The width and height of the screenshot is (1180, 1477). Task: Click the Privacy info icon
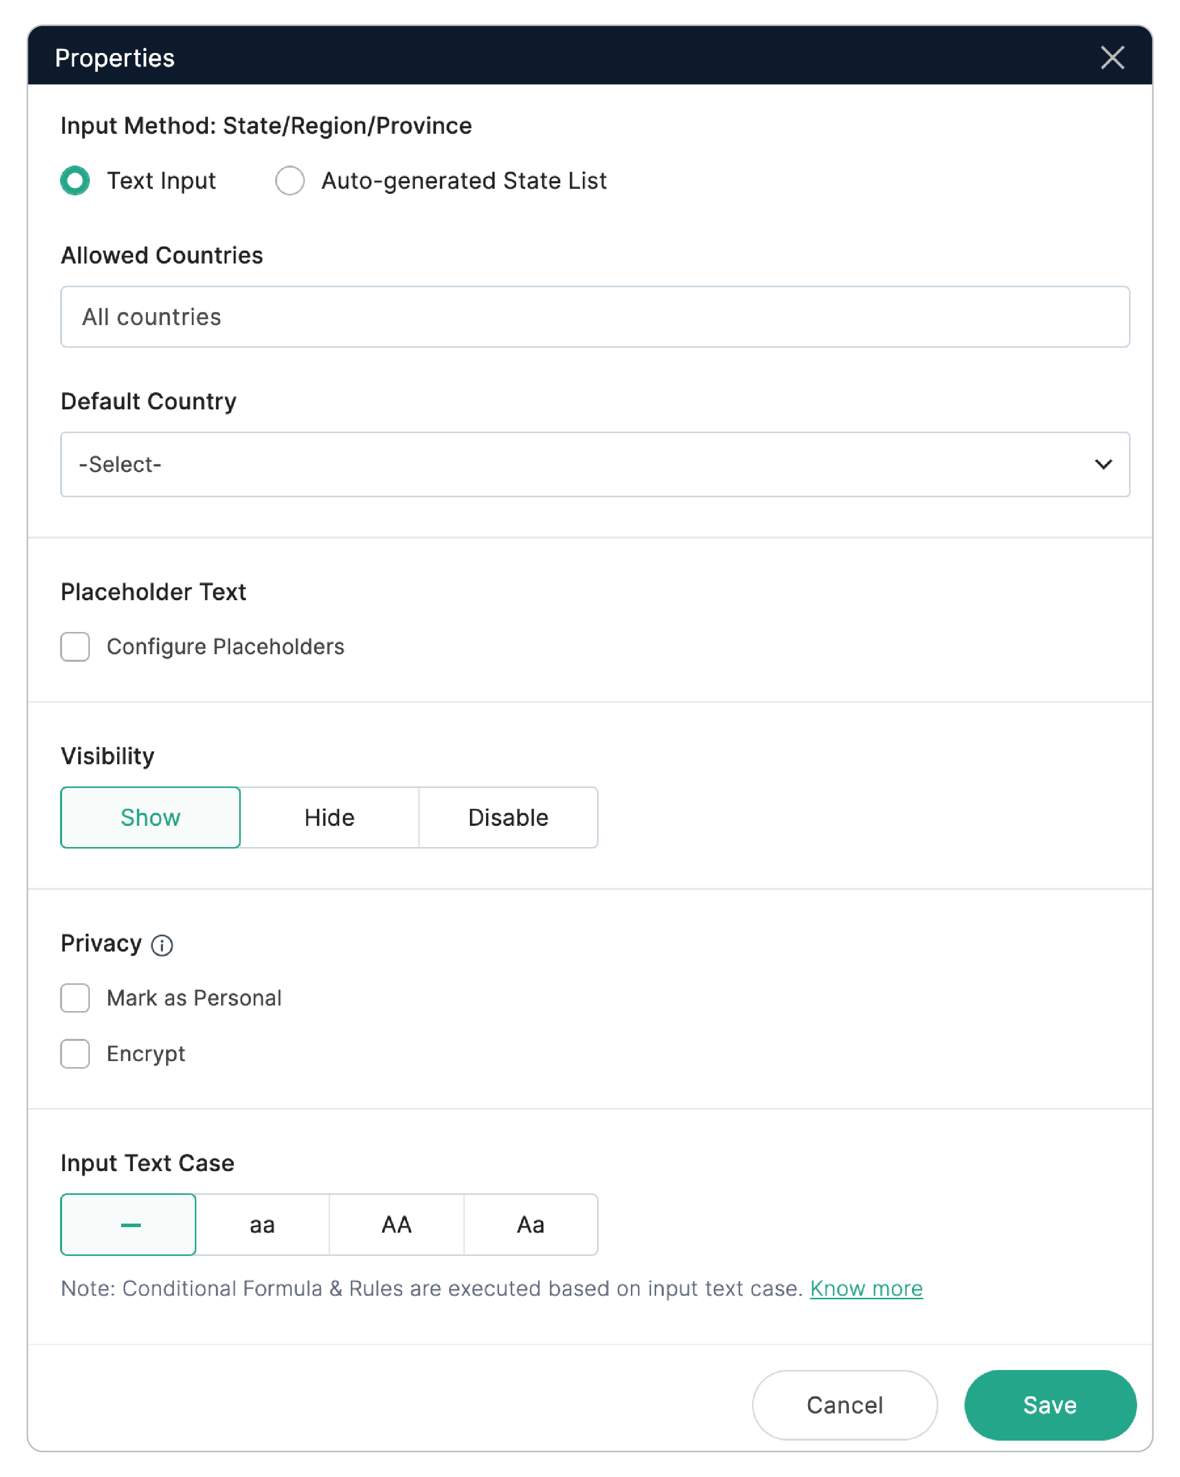coord(163,945)
